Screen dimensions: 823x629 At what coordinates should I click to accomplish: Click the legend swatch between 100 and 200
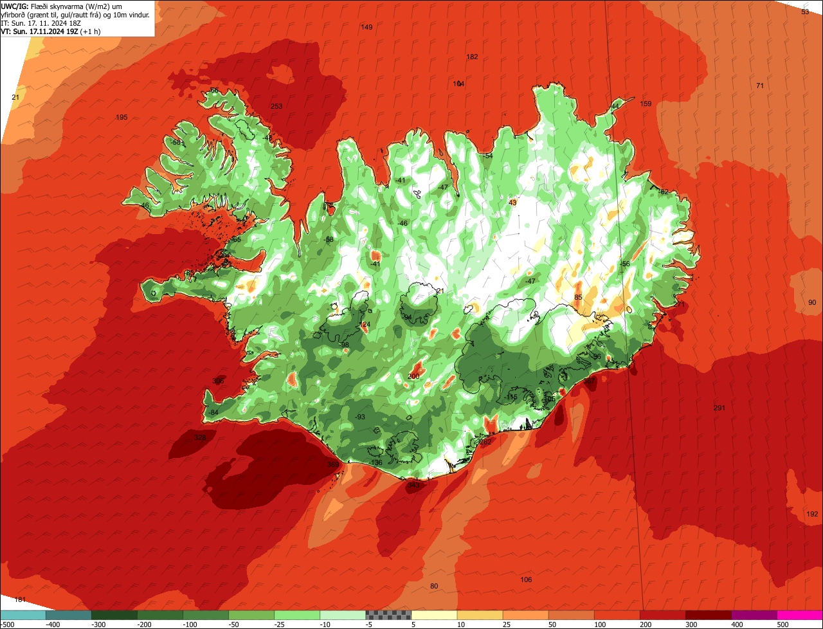[x=617, y=615]
